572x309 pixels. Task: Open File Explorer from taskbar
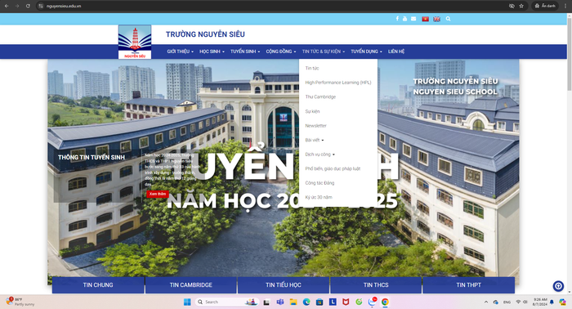coord(293,302)
